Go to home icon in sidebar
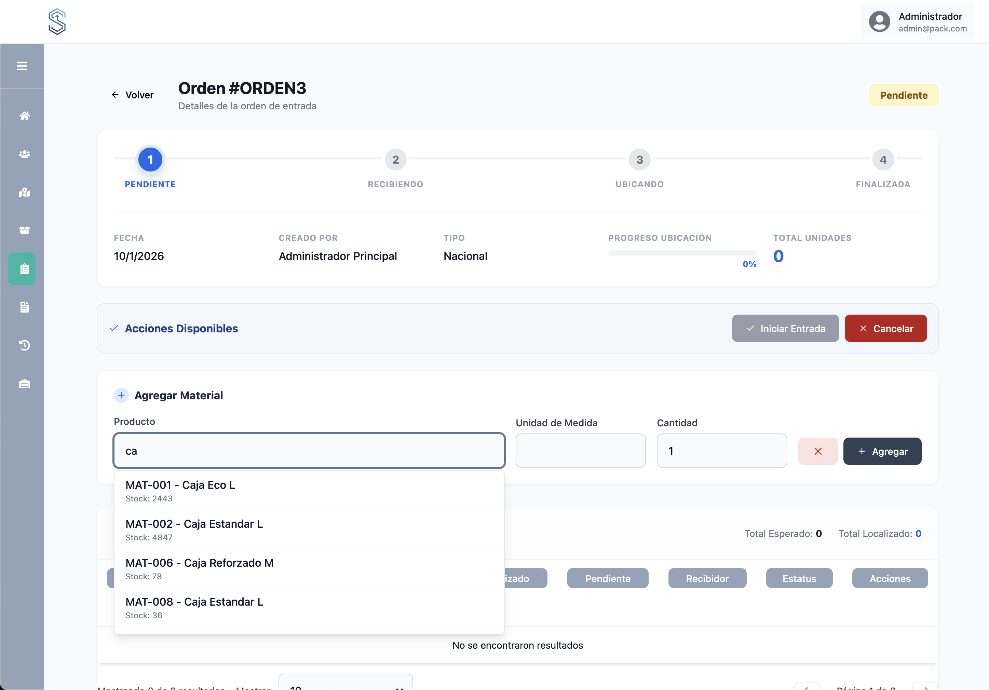Viewport: 989px width, 690px height. pyautogui.click(x=25, y=116)
